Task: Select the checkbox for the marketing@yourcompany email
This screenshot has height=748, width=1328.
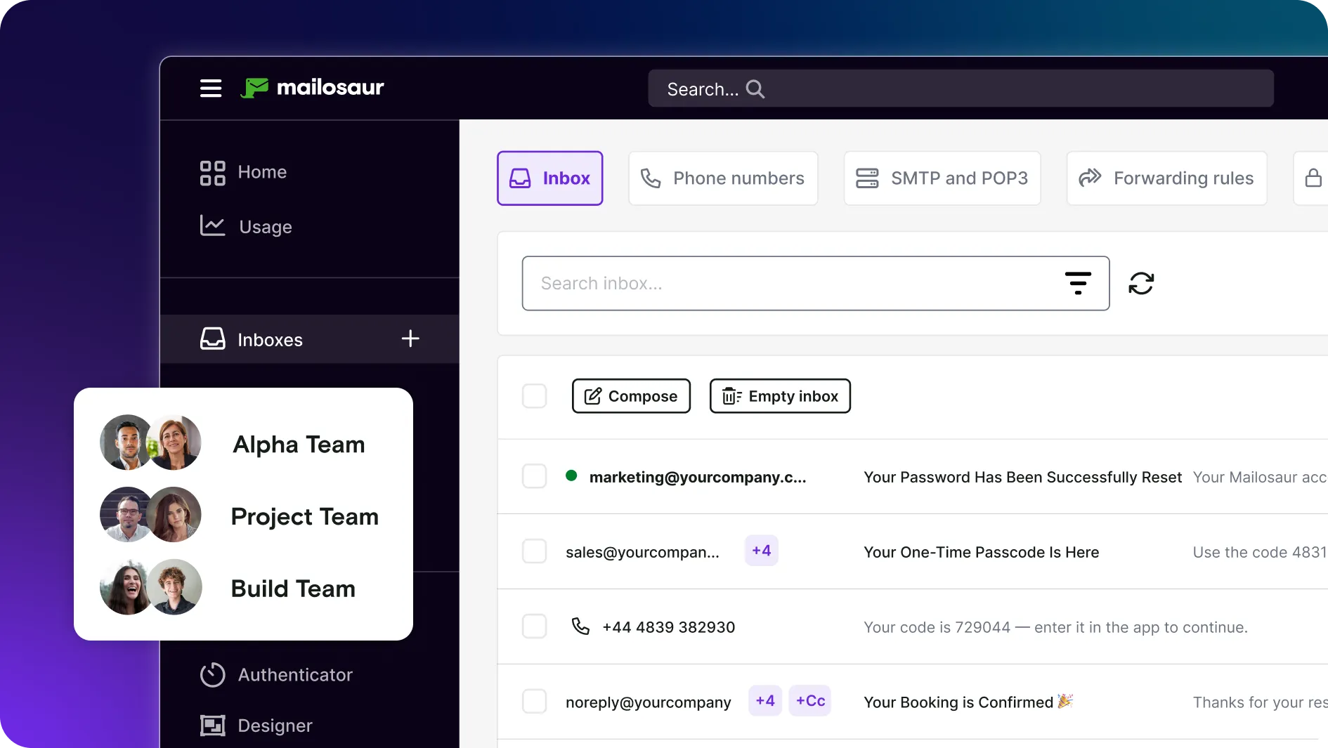Action: click(x=534, y=476)
